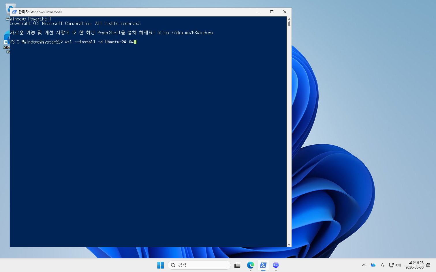Screen dimensions: 436x272
Task: Show hidden system tray icons
Action: [x=364, y=265]
